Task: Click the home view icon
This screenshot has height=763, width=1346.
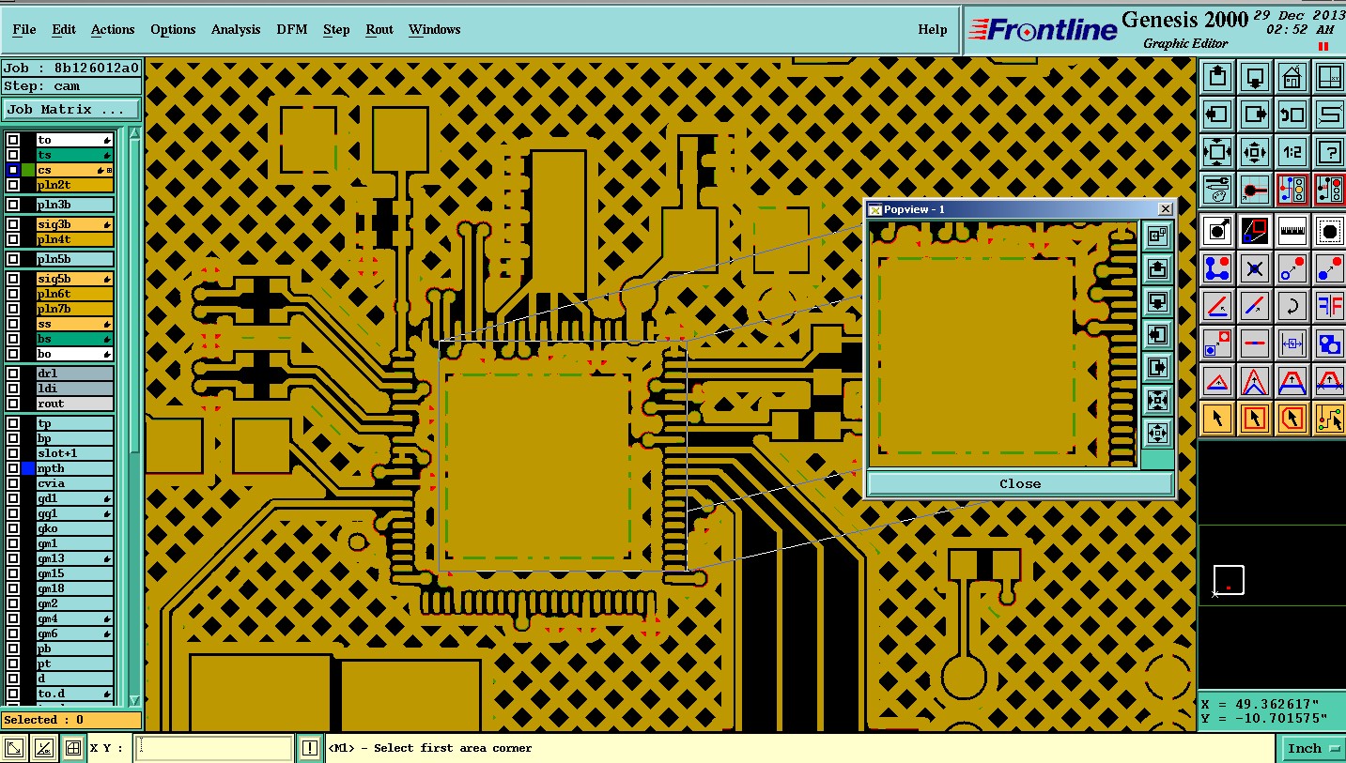Action: (1292, 77)
